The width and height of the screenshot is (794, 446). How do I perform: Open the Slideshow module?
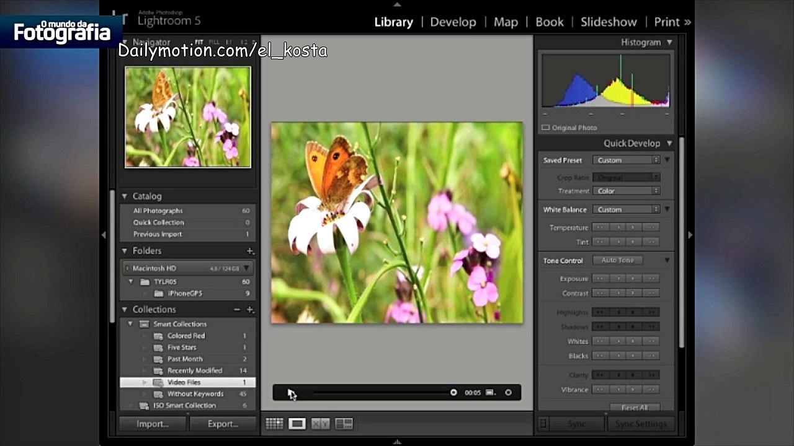coord(609,22)
